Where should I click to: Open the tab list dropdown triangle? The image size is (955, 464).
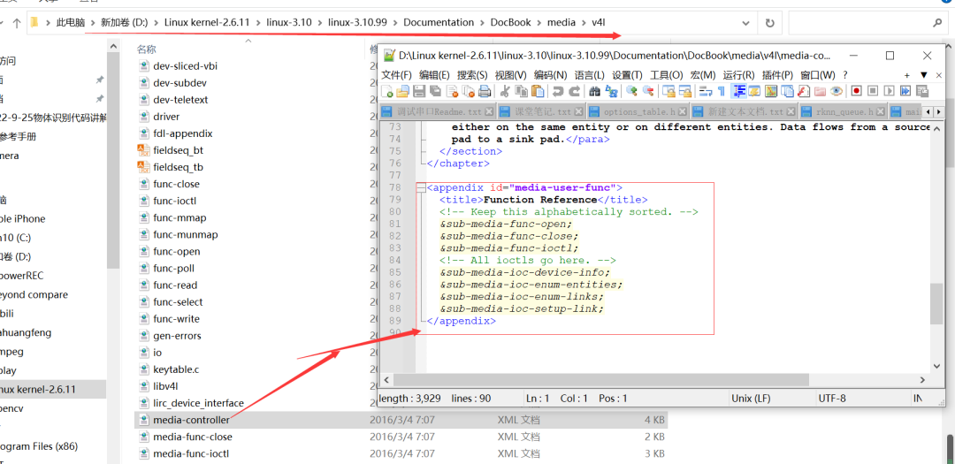click(x=924, y=75)
